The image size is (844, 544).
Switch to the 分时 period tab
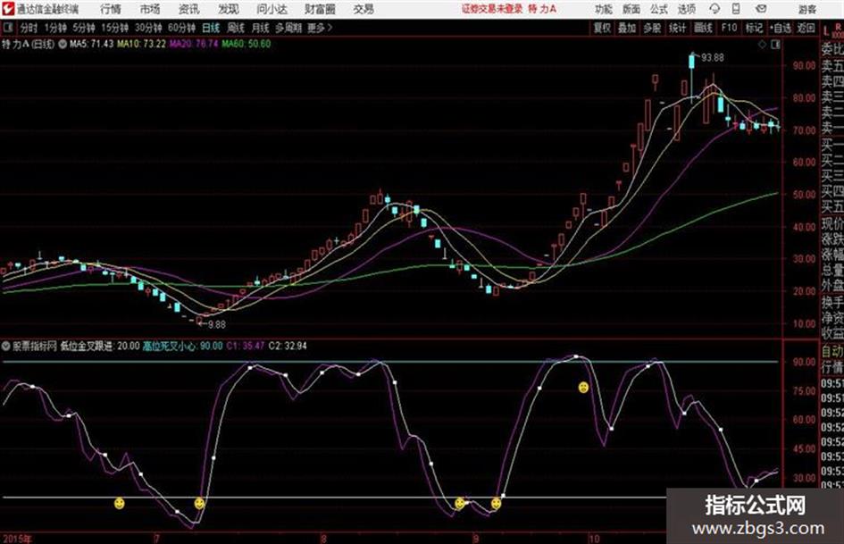click(29, 28)
